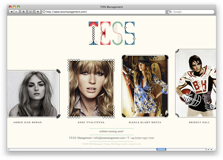Click the toolbar button beside reload

coord(30,12)
